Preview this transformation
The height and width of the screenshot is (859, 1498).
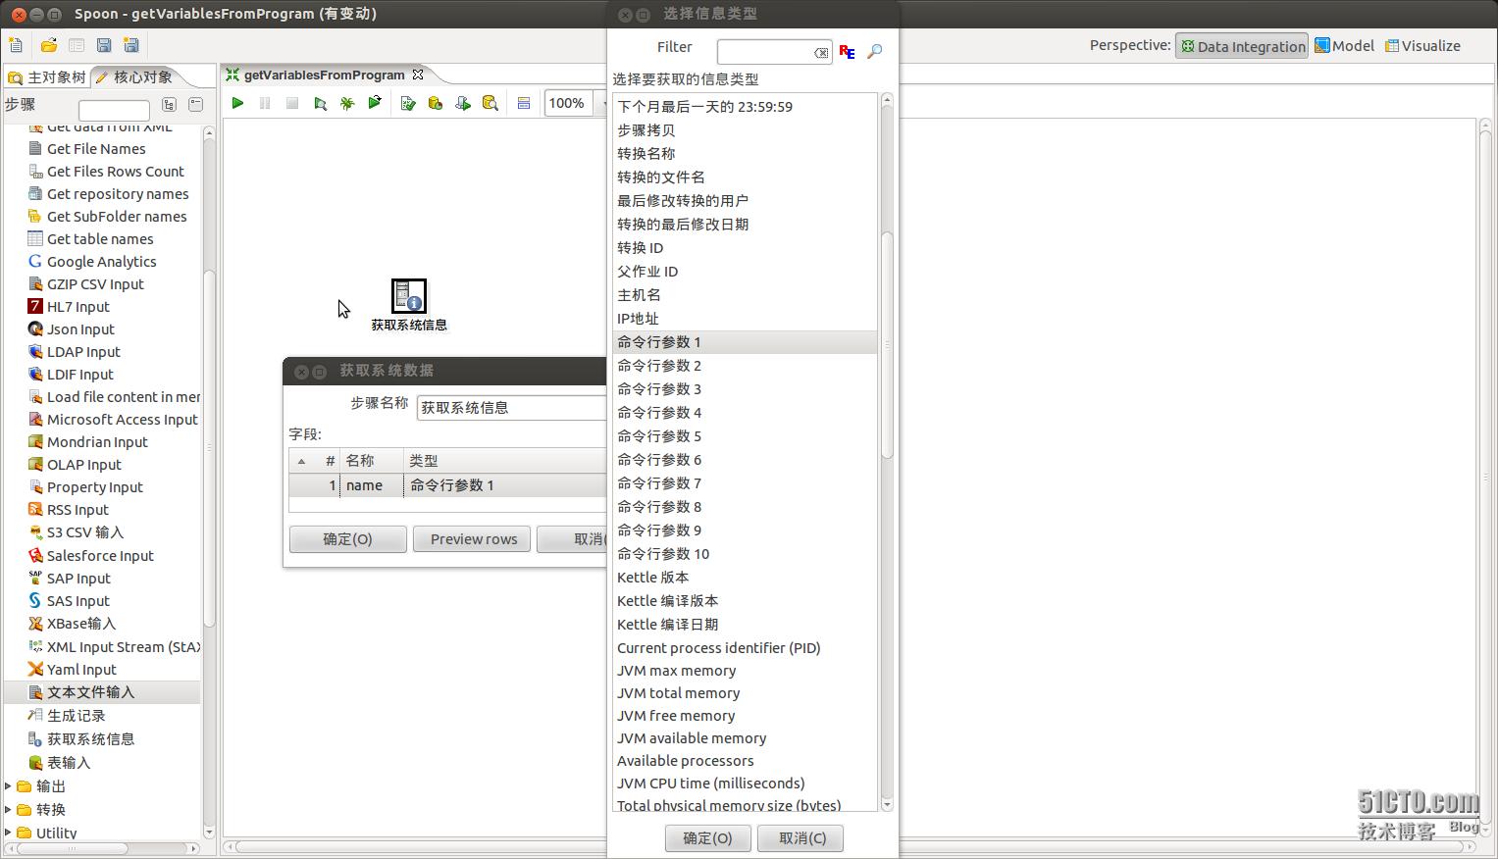click(320, 103)
